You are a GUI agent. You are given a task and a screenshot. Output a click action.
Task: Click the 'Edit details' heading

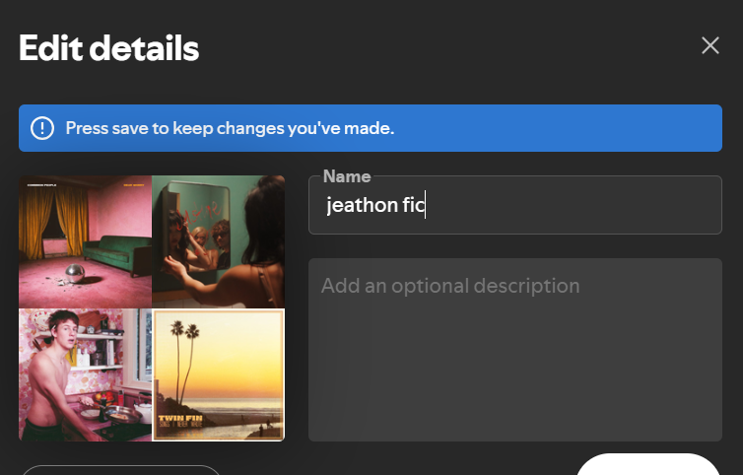pyautogui.click(x=109, y=48)
